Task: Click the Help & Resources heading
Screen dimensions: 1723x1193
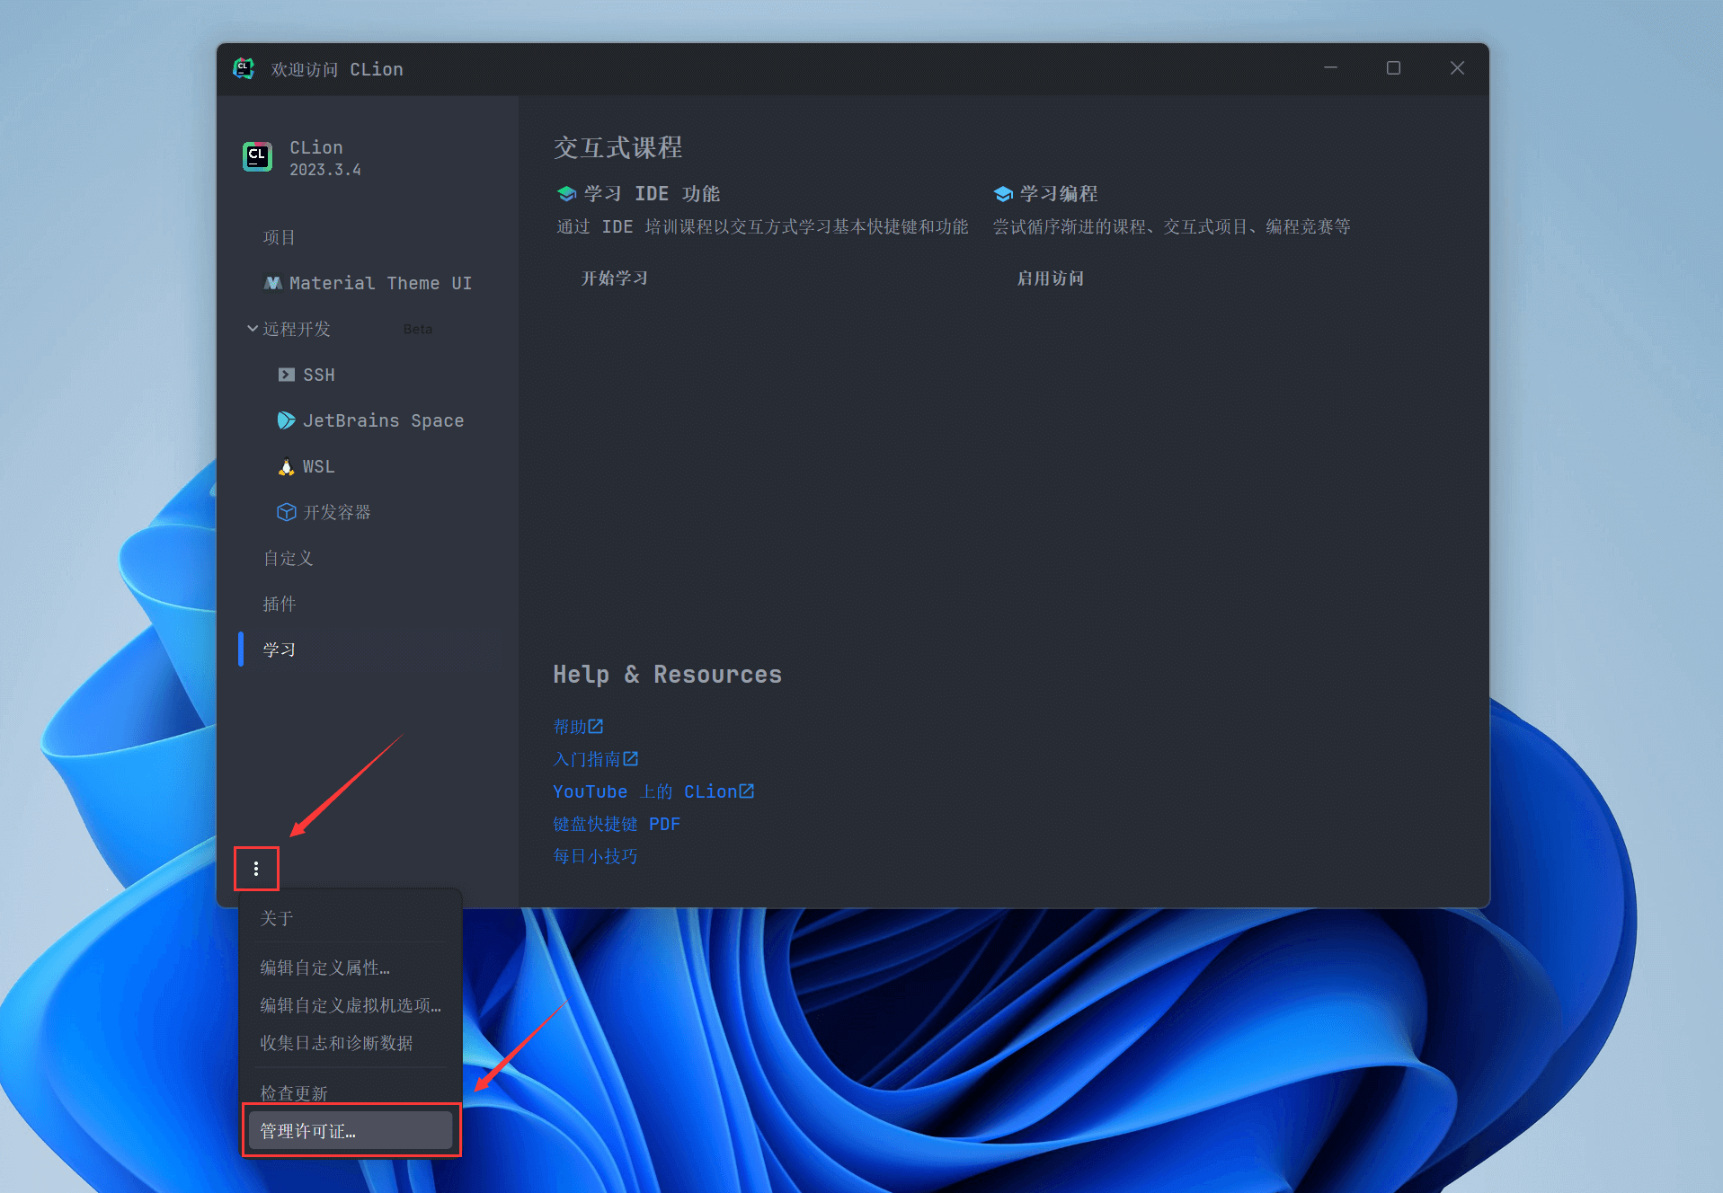Action: click(x=667, y=674)
